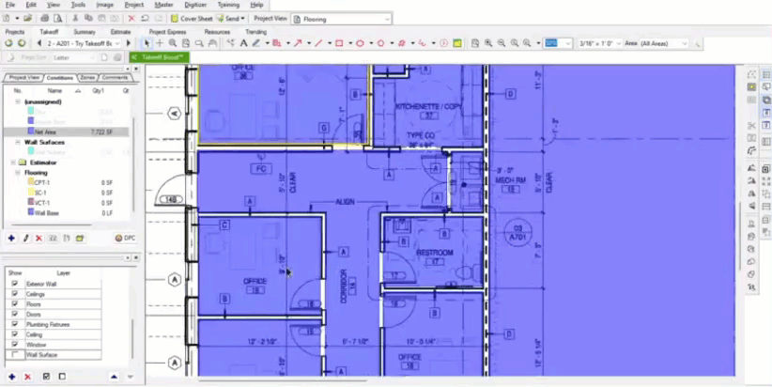Delete condition with red X
This screenshot has height=387, width=772.
(x=39, y=239)
